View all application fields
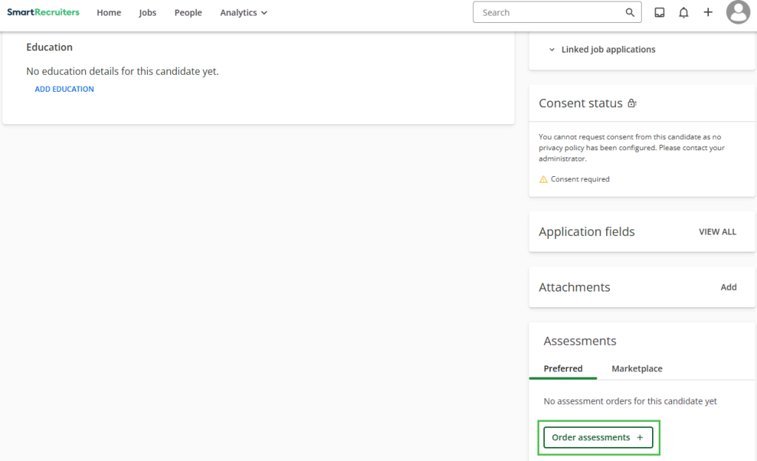Image resolution: width=757 pixels, height=461 pixels. pyautogui.click(x=717, y=232)
